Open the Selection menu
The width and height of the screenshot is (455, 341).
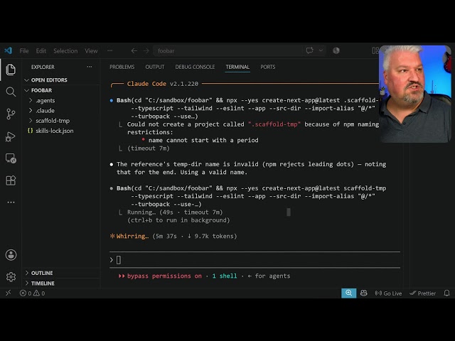click(65, 50)
